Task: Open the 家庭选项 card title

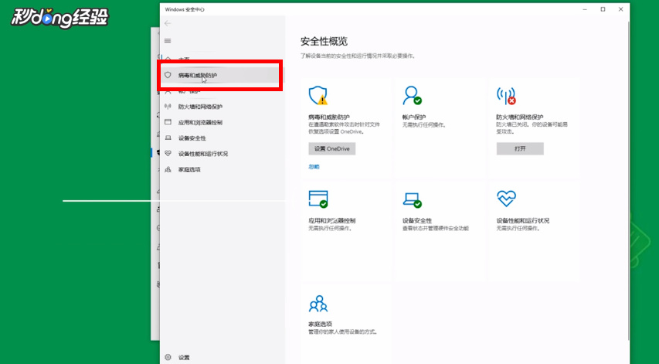Action: (321, 324)
